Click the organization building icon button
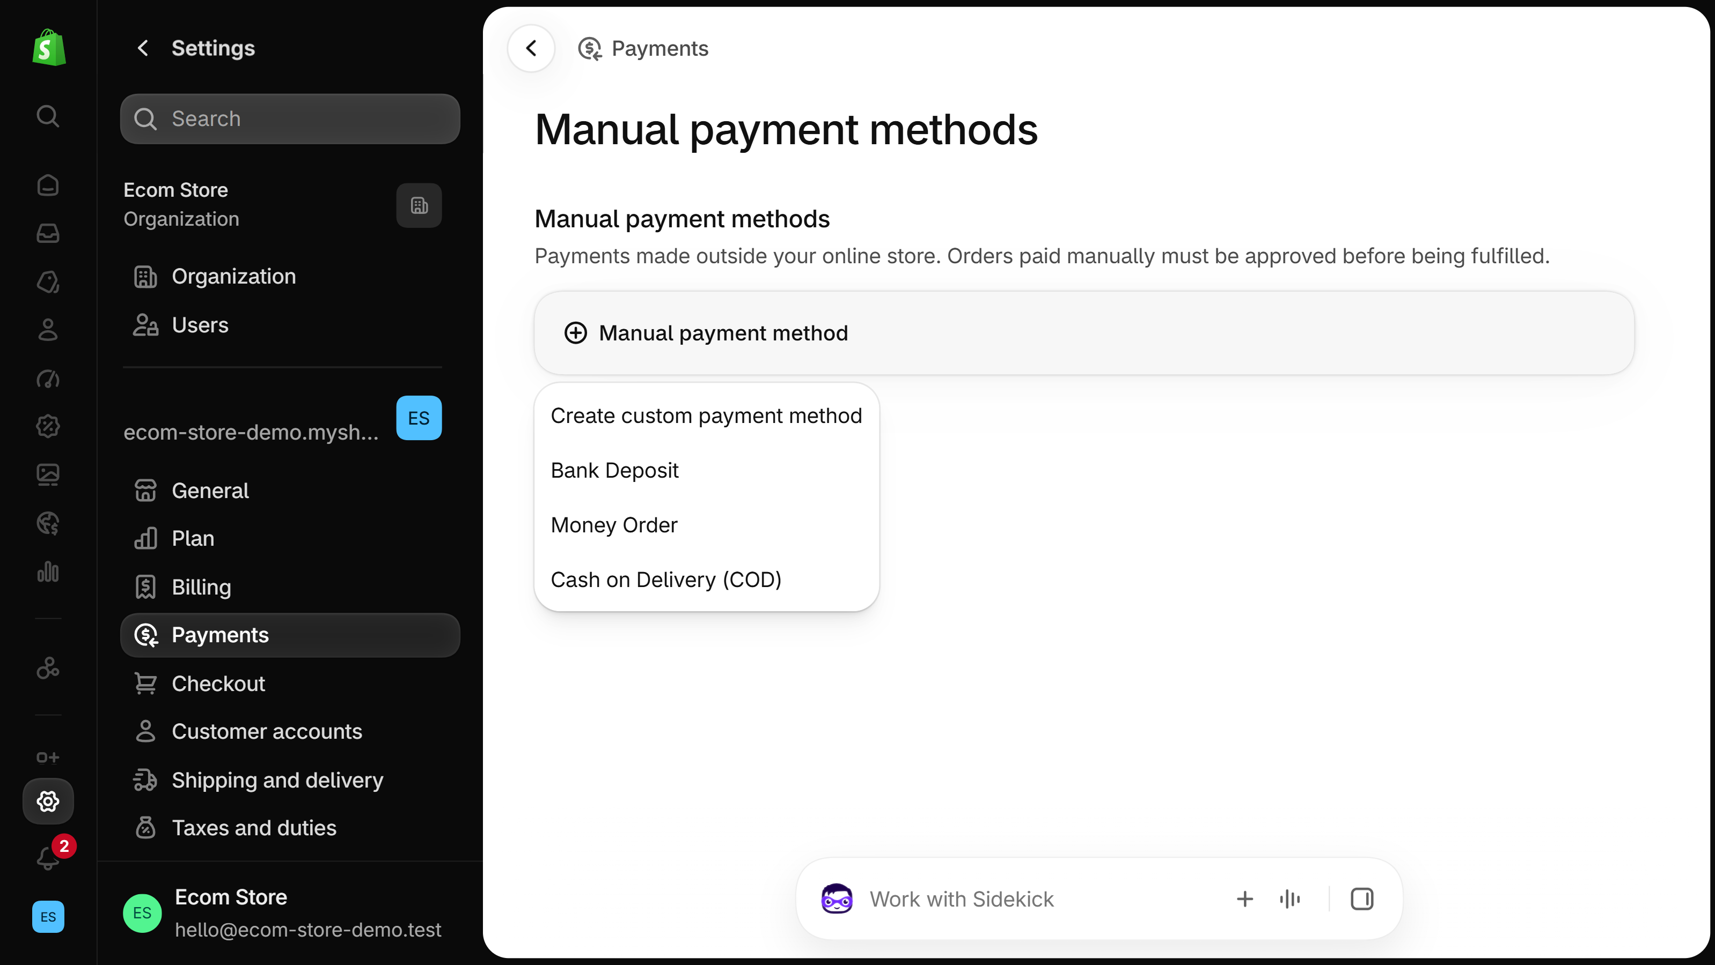 (419, 205)
